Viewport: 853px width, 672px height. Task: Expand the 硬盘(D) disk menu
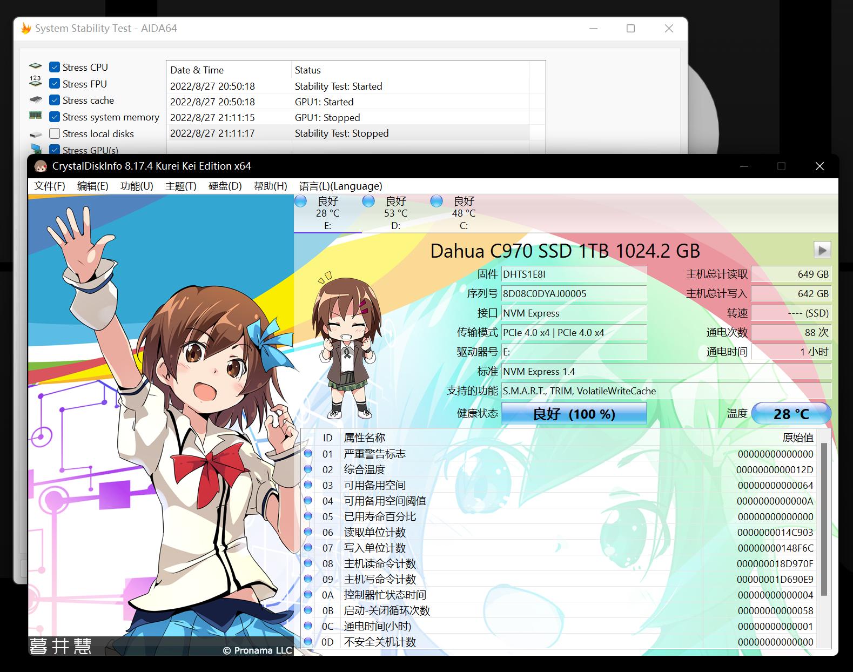pos(225,186)
